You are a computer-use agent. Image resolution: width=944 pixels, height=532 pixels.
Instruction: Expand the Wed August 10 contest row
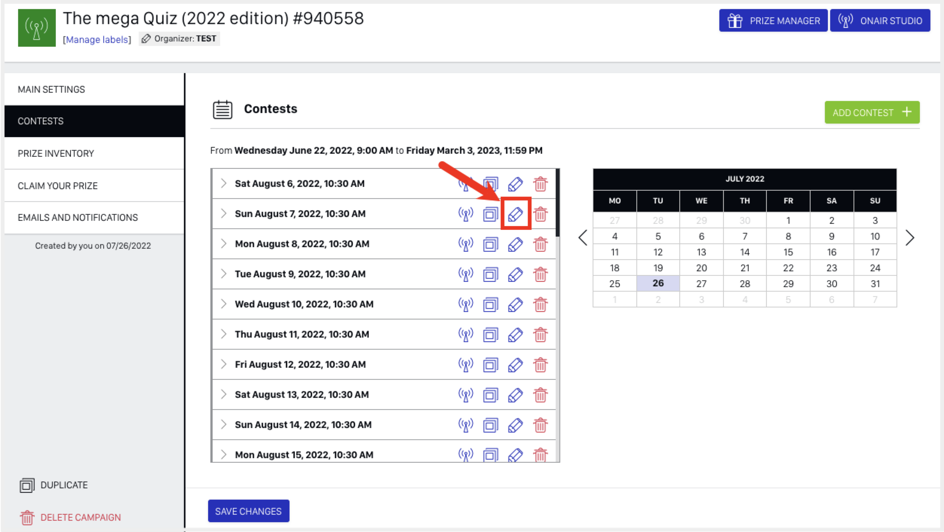[x=224, y=304]
